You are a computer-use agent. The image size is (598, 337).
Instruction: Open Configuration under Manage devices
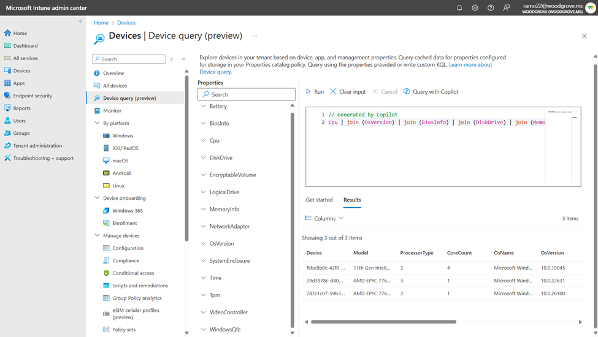coord(128,248)
